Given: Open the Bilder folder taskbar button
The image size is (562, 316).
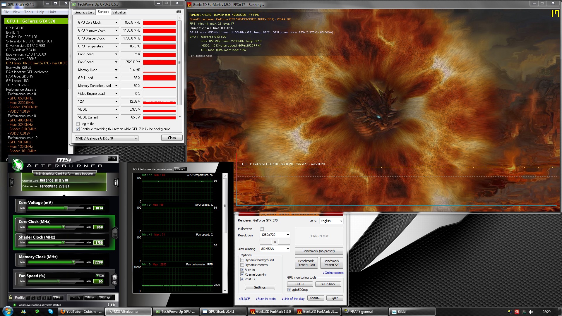Looking at the screenshot, I should 412,312.
